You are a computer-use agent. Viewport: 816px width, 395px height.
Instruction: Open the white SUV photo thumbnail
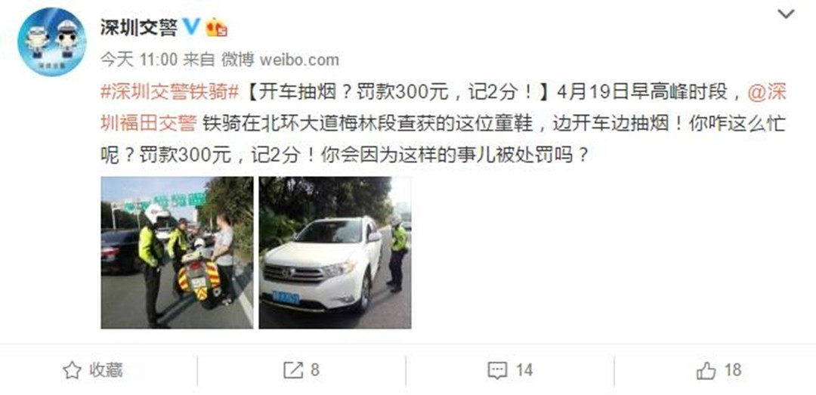click(x=335, y=252)
